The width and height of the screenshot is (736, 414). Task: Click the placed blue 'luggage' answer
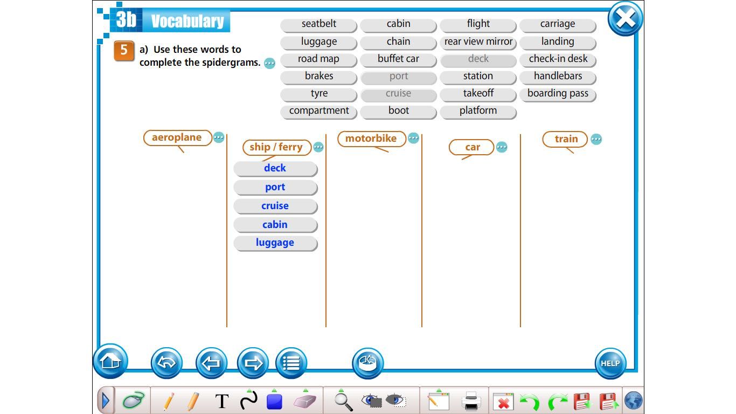[275, 243]
